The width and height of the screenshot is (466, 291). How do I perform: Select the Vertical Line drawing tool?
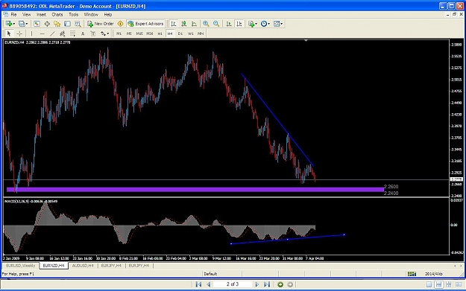[x=31, y=33]
